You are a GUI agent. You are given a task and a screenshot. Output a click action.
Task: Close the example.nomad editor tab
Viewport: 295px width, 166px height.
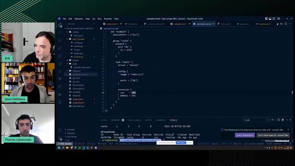pos(213,24)
